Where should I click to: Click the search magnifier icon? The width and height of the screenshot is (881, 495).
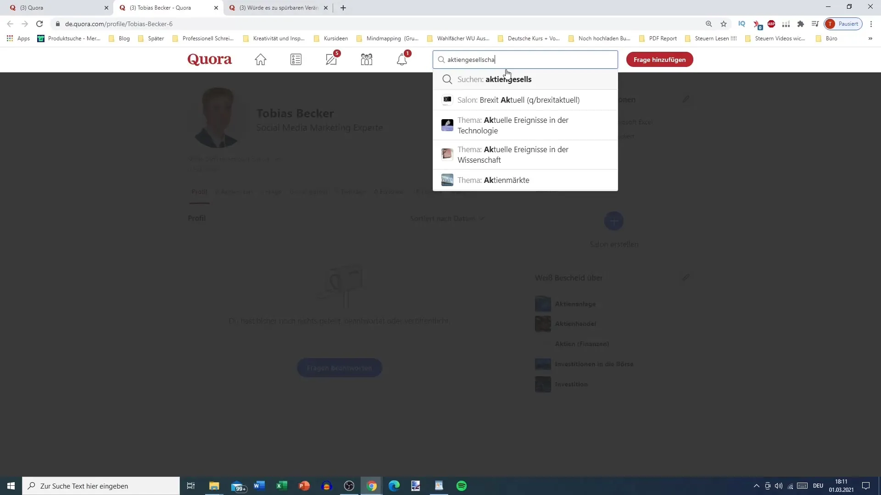443,59
